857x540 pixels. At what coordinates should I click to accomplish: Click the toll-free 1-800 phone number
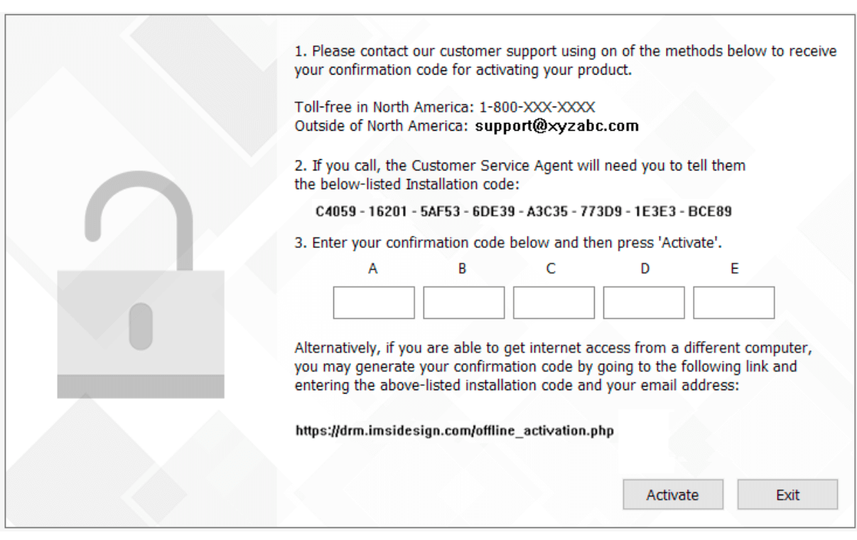[x=537, y=108]
